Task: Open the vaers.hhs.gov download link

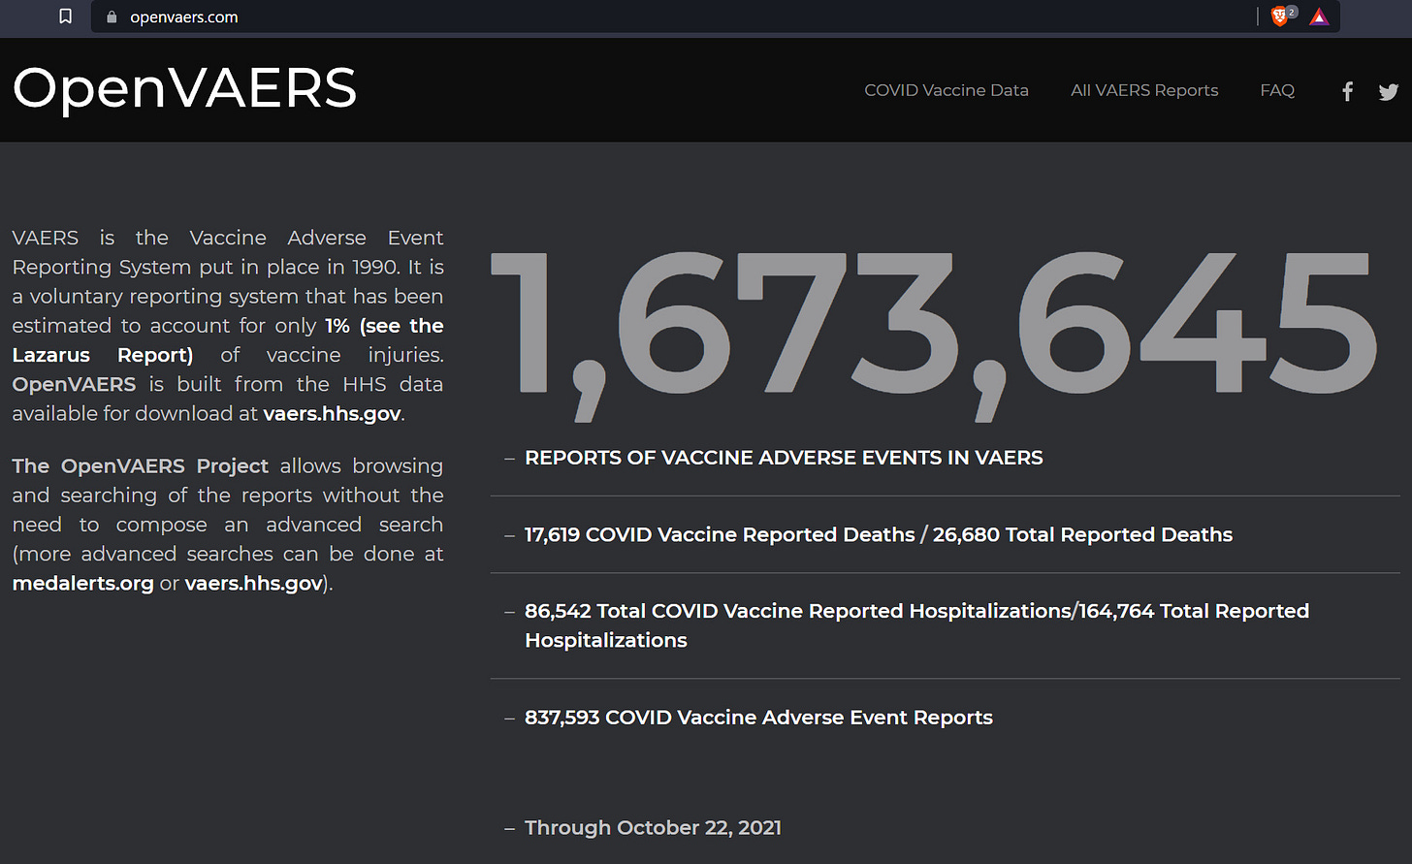Action: 332,413
